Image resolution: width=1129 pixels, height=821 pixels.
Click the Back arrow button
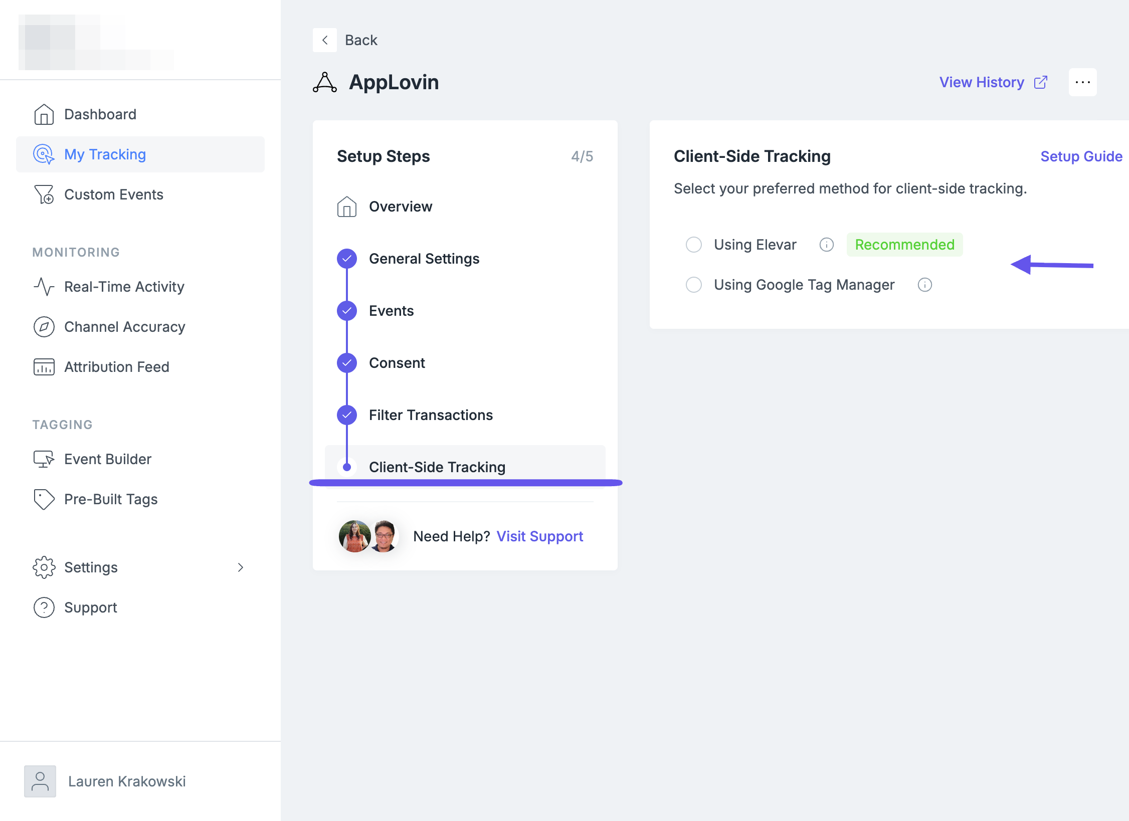325,40
